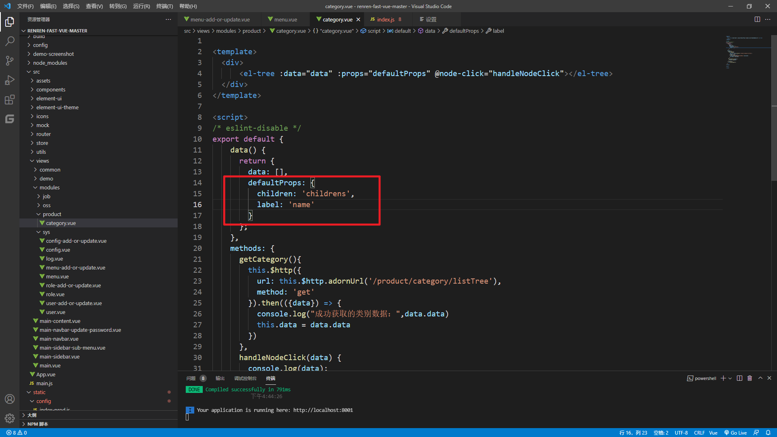This screenshot has height=437, width=777.
Task: Click the explorer panel more actions ellipsis
Action: [168, 19]
